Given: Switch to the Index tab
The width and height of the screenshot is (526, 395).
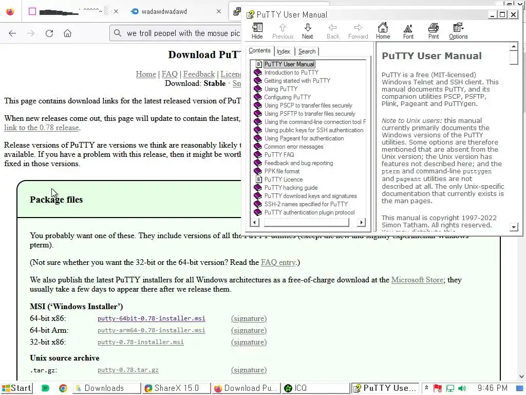Looking at the screenshot, I should 284,51.
